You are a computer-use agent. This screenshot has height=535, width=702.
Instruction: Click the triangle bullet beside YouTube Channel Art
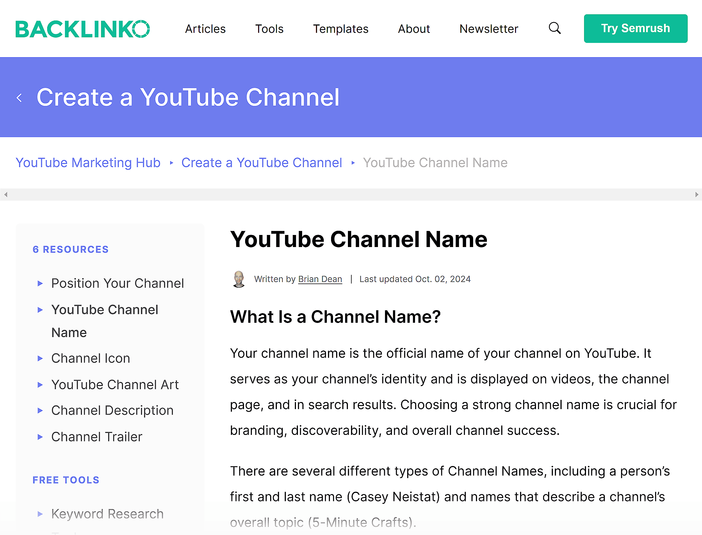point(40,385)
